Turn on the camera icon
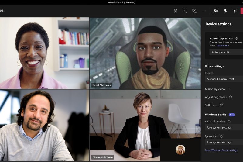Screen dimensions: 243x162 [x=216, y=11]
